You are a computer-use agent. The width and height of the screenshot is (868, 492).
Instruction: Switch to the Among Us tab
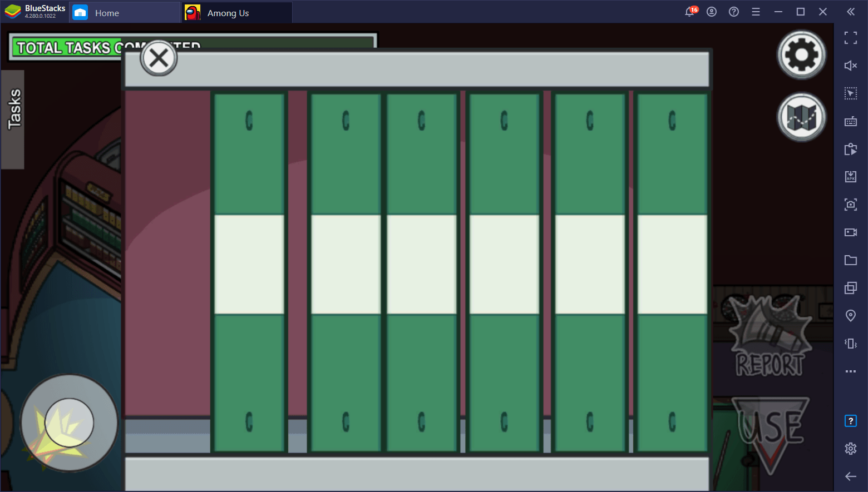(237, 13)
